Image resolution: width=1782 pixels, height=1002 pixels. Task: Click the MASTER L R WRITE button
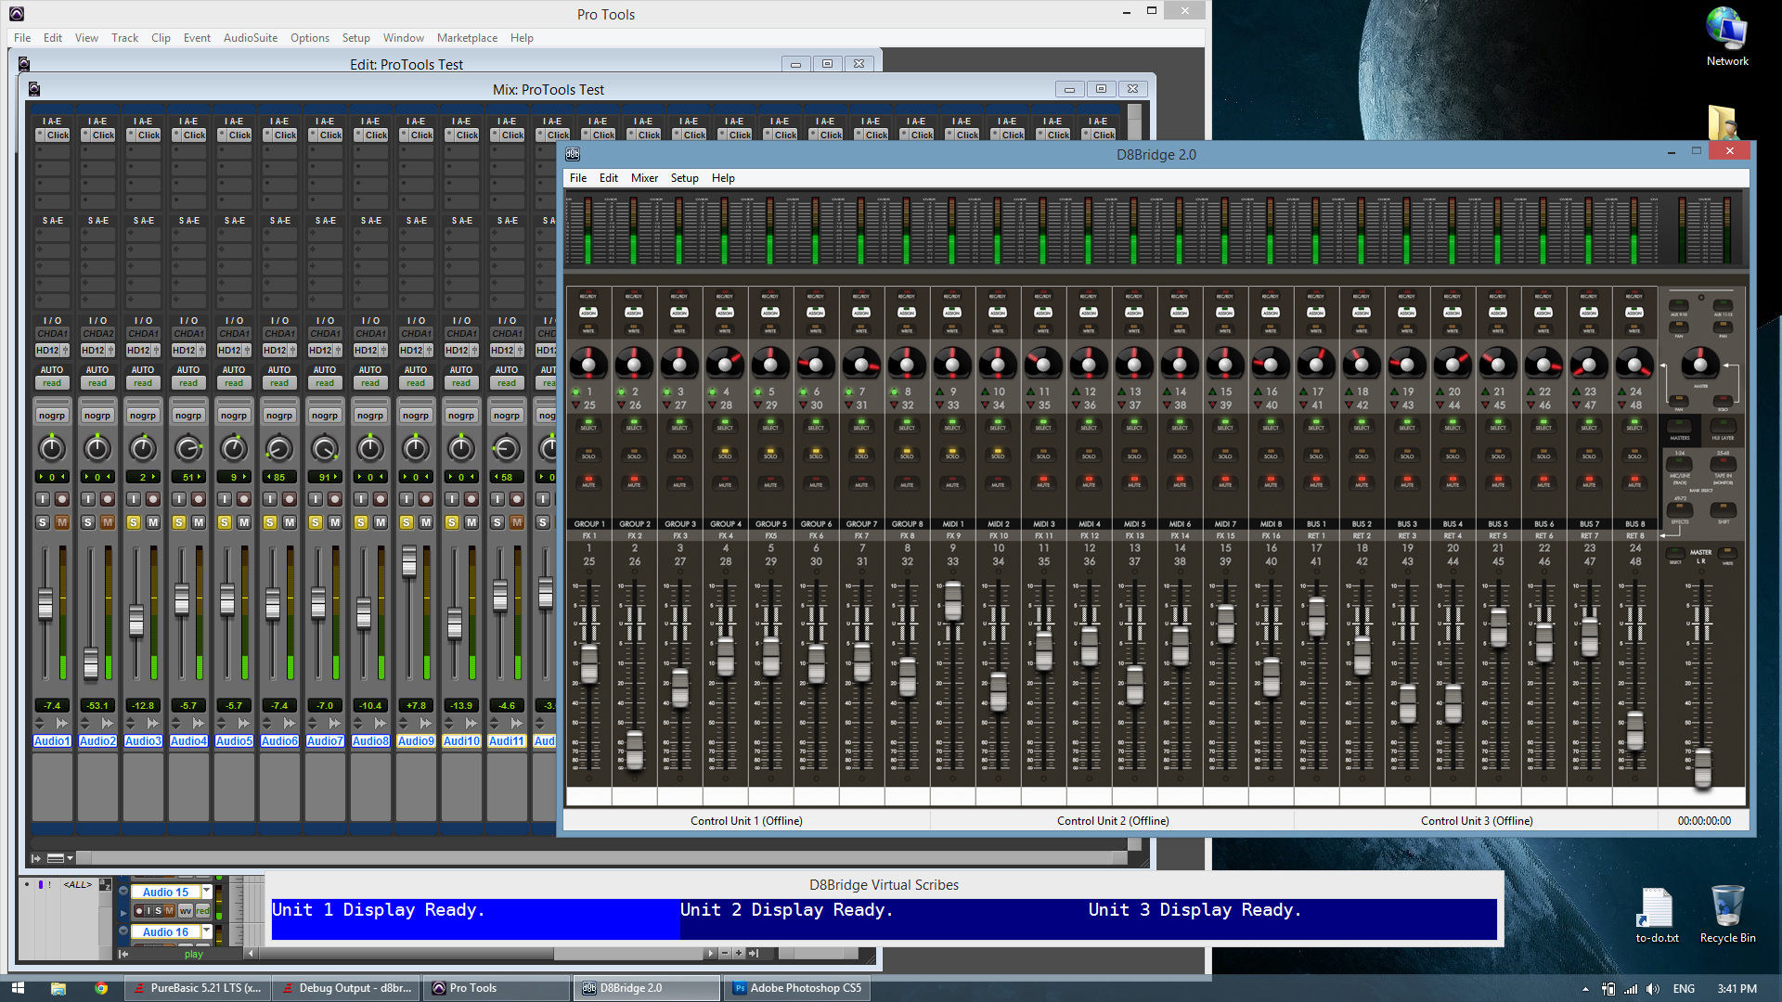(1728, 555)
